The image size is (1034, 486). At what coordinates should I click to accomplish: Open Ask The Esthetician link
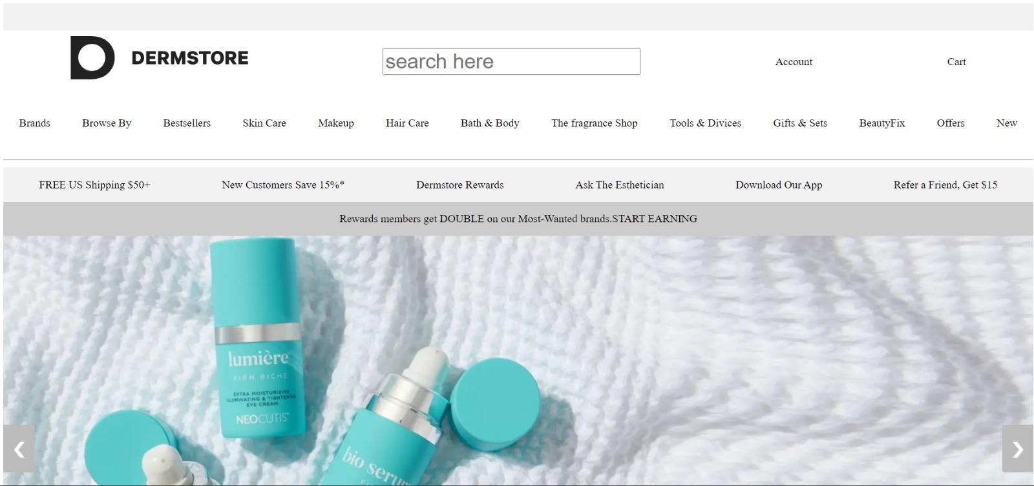point(620,185)
